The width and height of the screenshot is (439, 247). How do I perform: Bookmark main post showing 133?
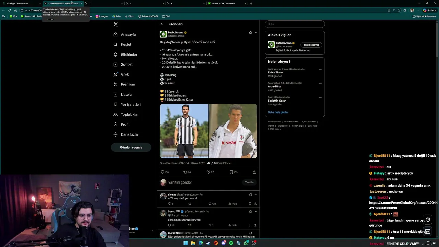(x=234, y=172)
